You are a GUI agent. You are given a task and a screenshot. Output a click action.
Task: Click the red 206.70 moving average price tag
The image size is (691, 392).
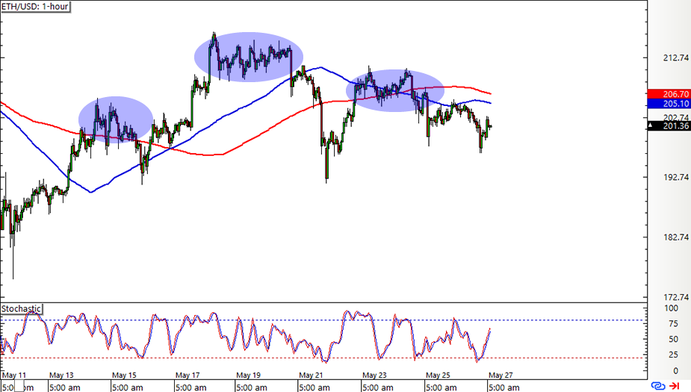[x=669, y=94]
